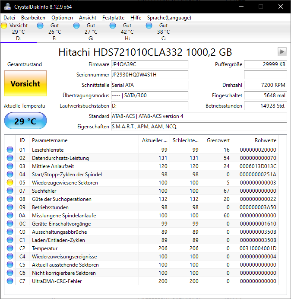
Task: Click the Eingeschaltet value 5648 mal
Action: [265, 95]
